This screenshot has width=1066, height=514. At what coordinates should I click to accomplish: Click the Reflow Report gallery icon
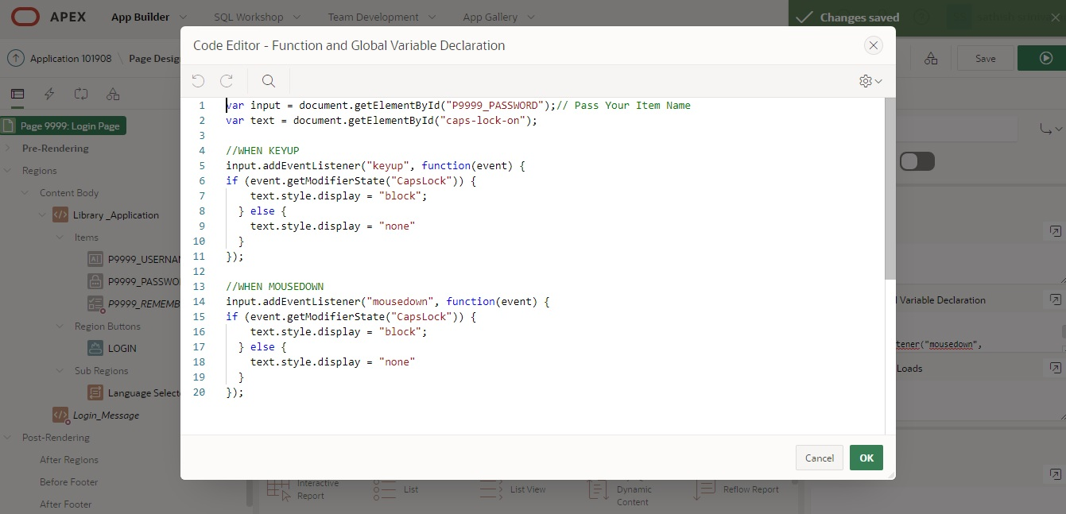tap(704, 489)
